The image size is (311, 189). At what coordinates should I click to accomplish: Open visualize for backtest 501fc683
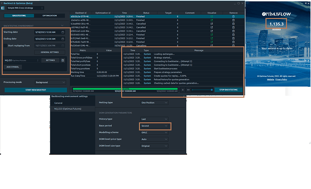point(212,35)
